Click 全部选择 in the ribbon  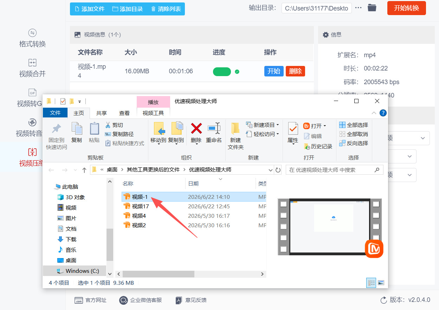(354, 125)
